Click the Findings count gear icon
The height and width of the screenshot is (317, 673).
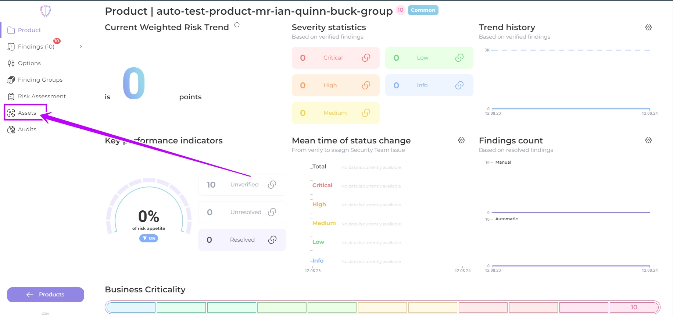[648, 140]
